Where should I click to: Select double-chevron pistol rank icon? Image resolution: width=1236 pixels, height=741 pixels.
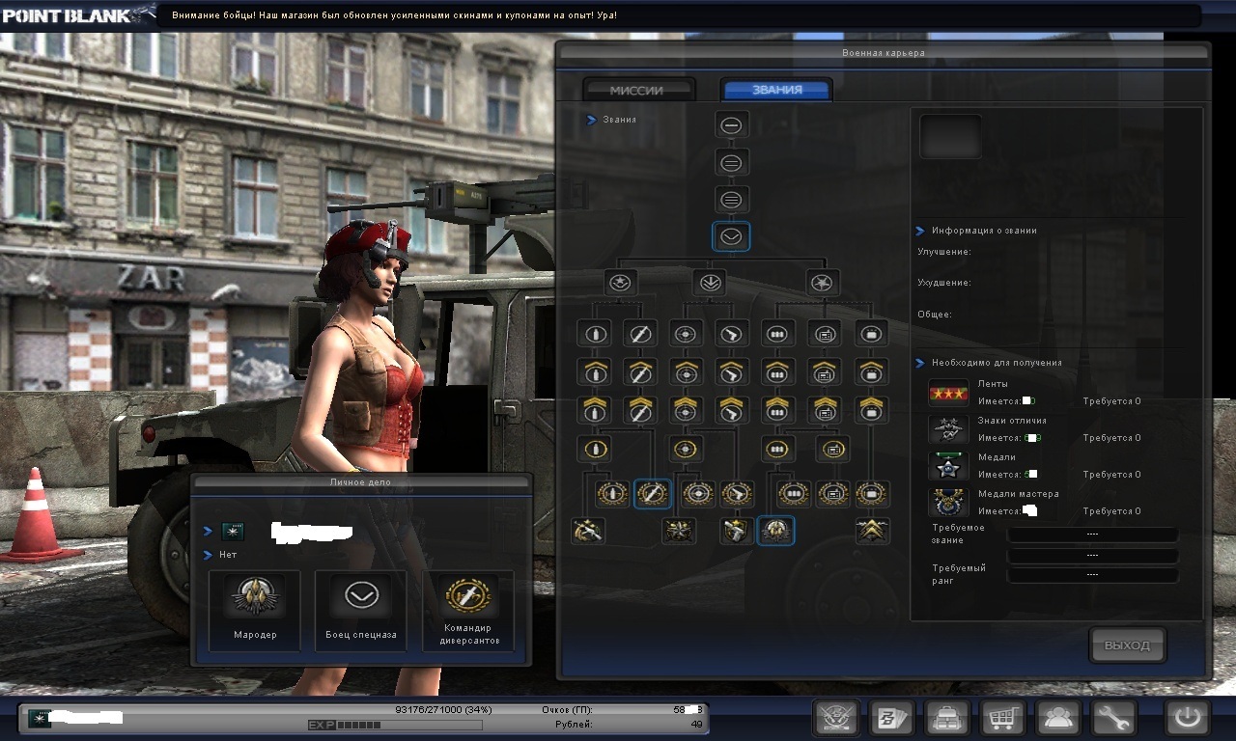733,409
